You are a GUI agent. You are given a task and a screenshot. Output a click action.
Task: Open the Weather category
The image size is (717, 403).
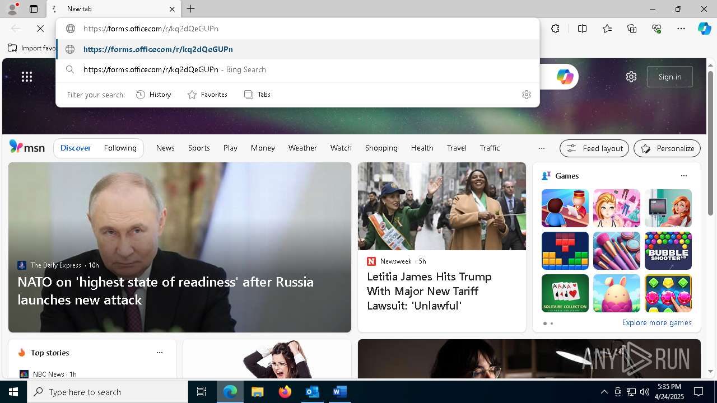coord(302,148)
